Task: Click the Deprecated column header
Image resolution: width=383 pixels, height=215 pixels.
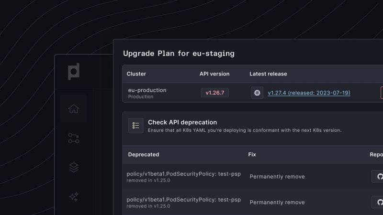Action: pos(144,154)
